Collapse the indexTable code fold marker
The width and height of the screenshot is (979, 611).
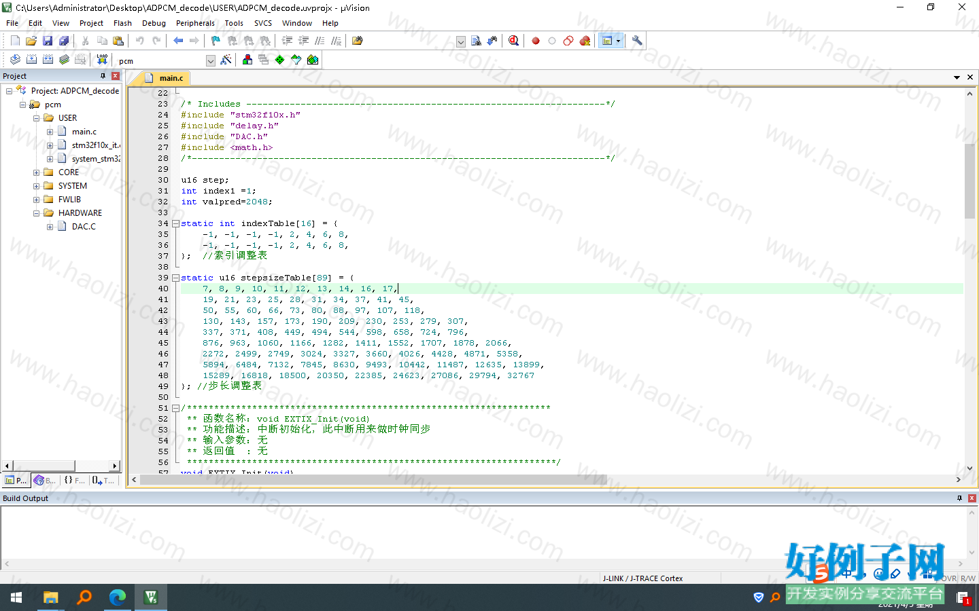(x=175, y=223)
